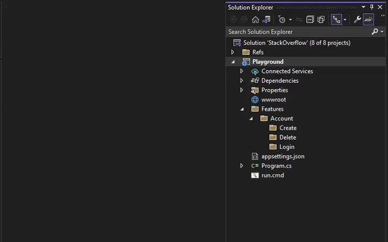Click the Delete folder icon

pyautogui.click(x=273, y=137)
